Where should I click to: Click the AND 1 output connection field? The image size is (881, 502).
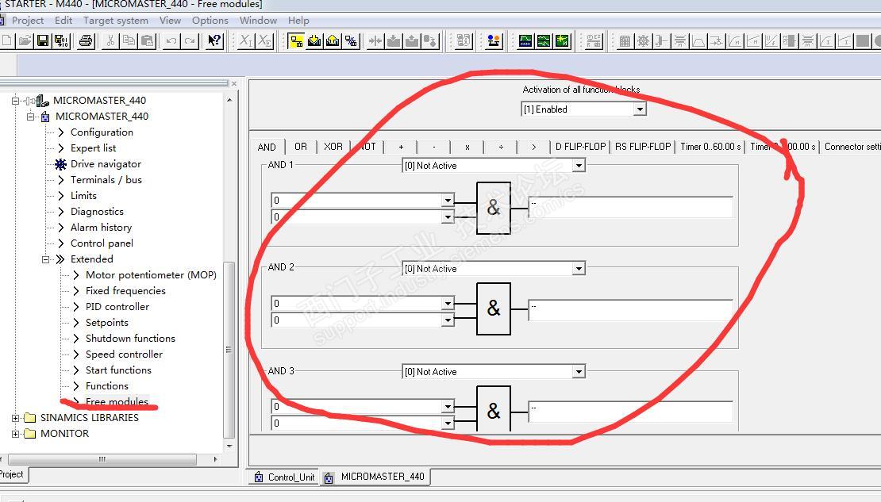(630, 207)
